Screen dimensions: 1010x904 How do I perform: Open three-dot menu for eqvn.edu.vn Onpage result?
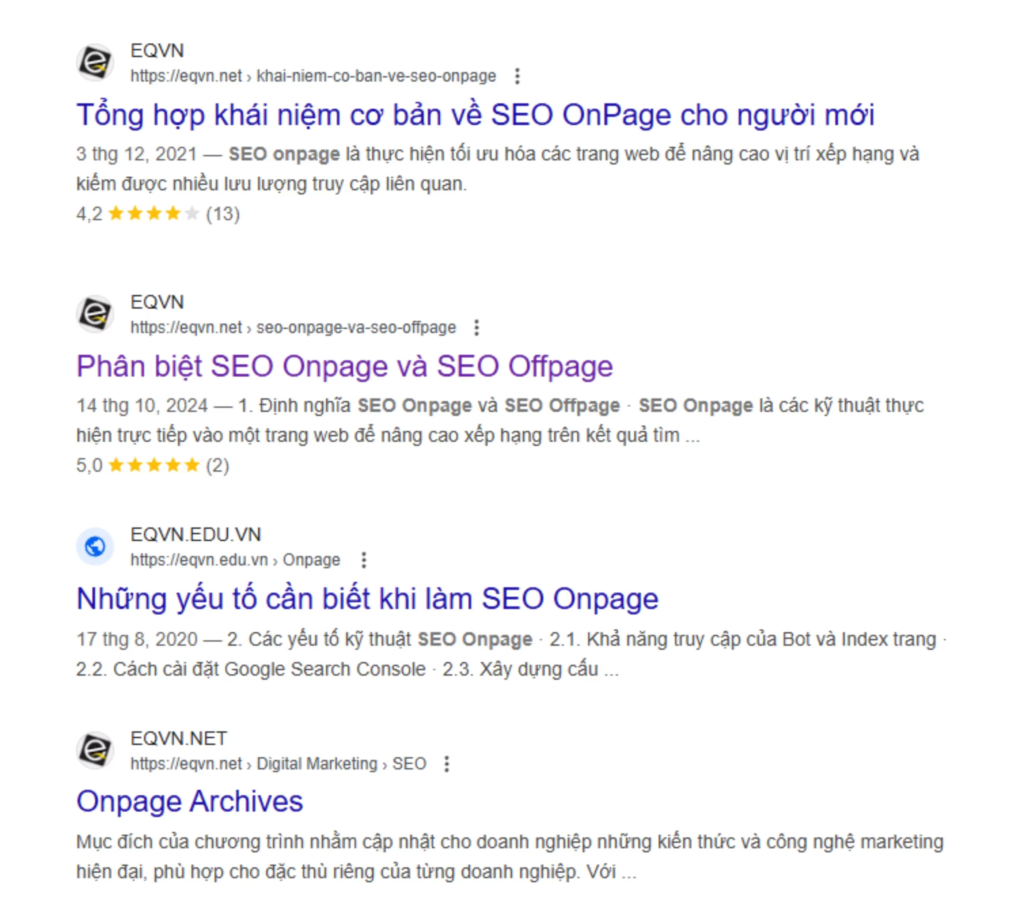click(364, 560)
